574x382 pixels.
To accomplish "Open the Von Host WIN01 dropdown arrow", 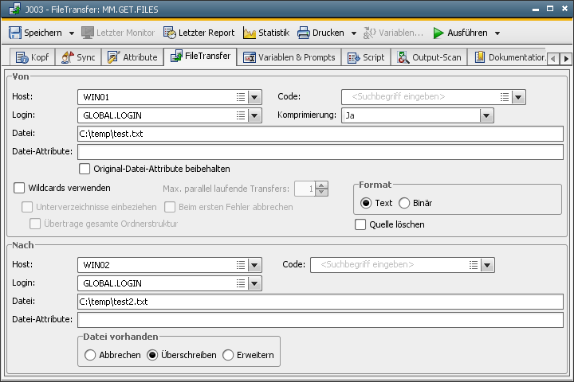I will click(x=254, y=97).
